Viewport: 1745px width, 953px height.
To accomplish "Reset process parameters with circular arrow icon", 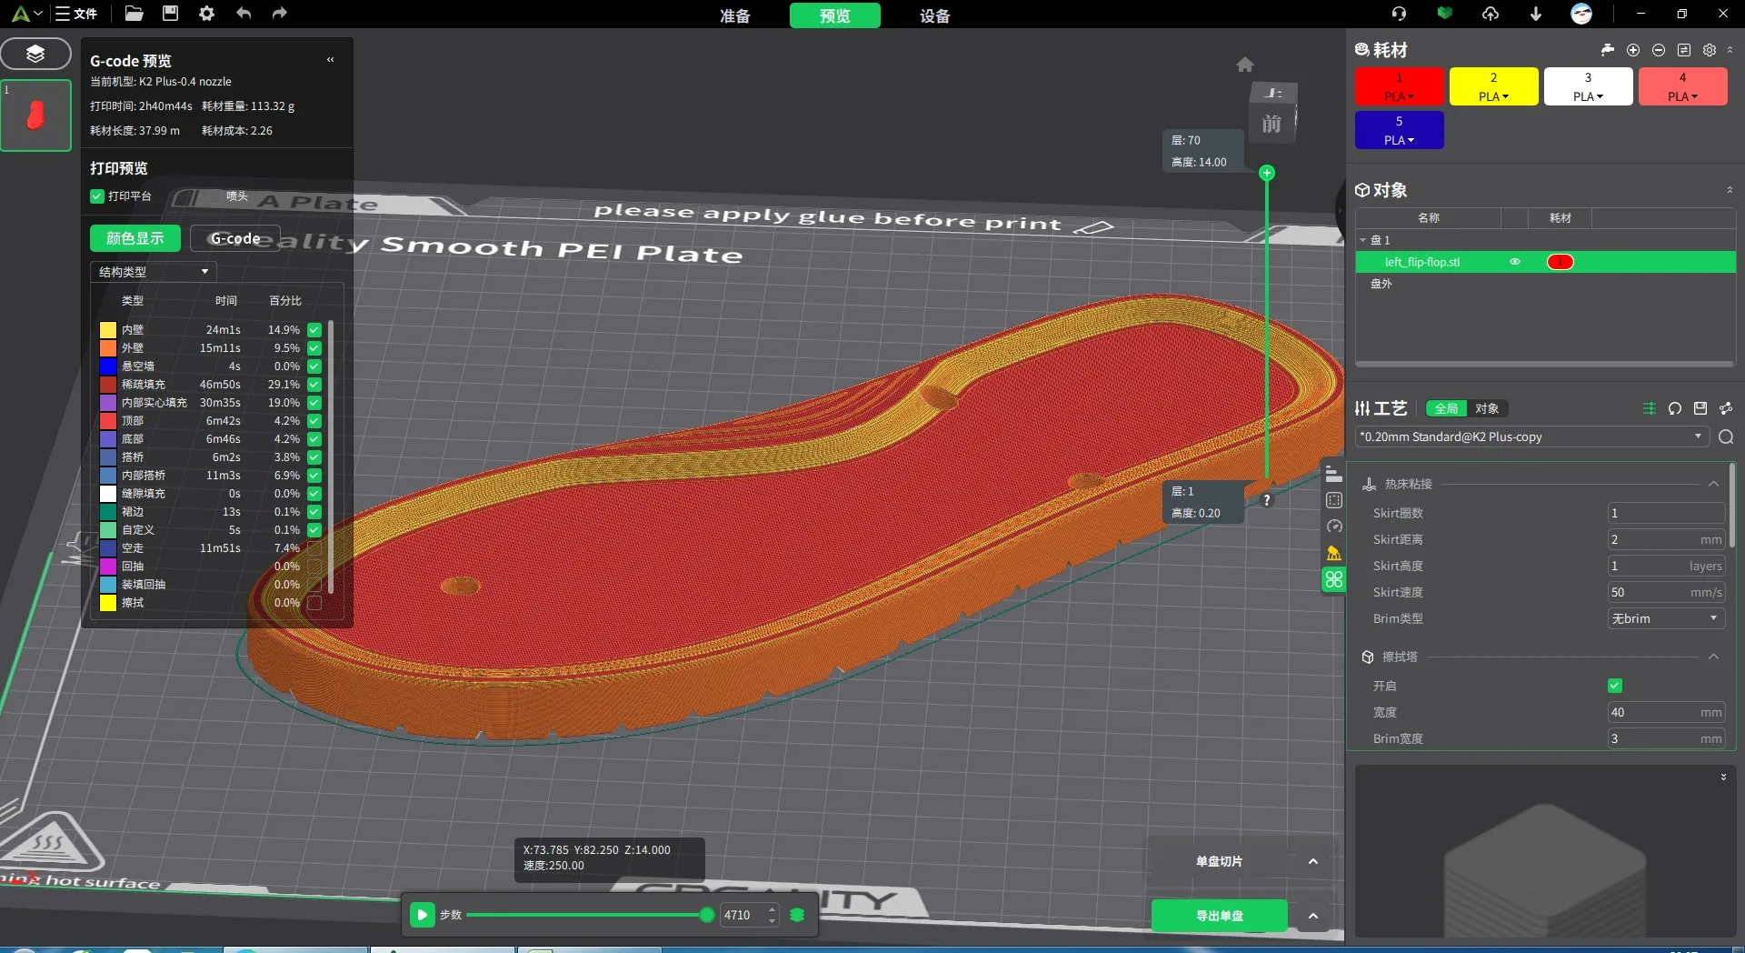I will pyautogui.click(x=1675, y=408).
